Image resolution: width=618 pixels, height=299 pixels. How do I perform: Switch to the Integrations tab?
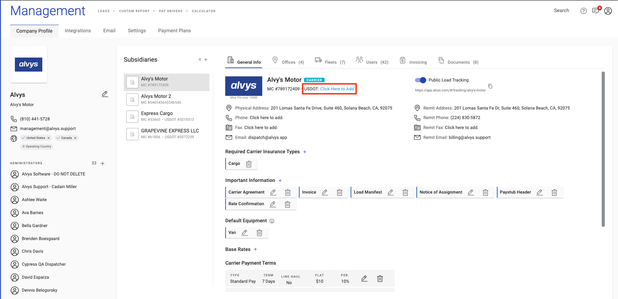point(78,31)
